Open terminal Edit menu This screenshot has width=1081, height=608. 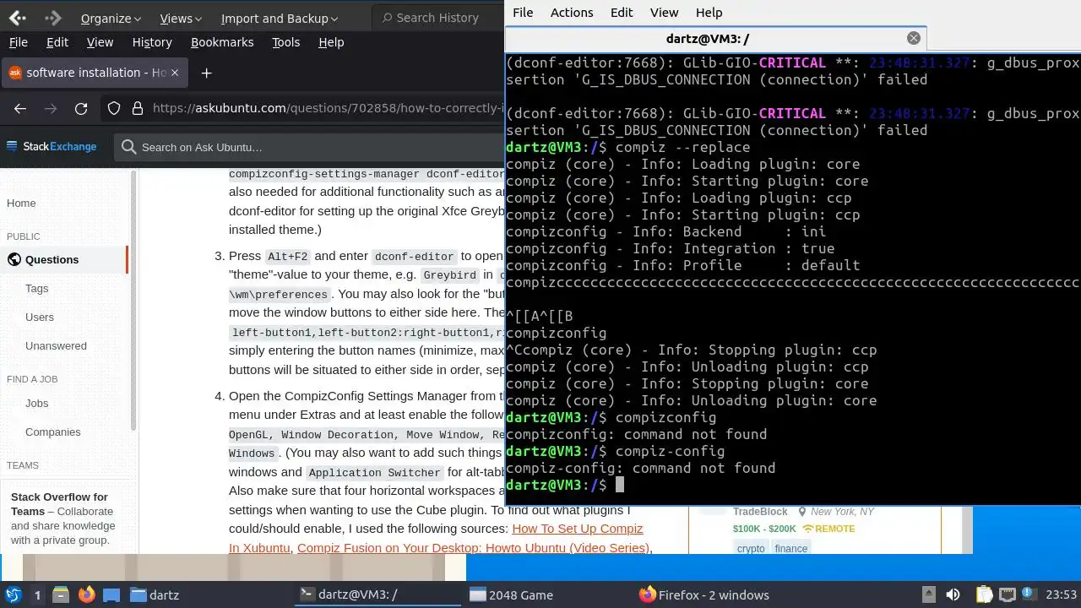(x=622, y=13)
